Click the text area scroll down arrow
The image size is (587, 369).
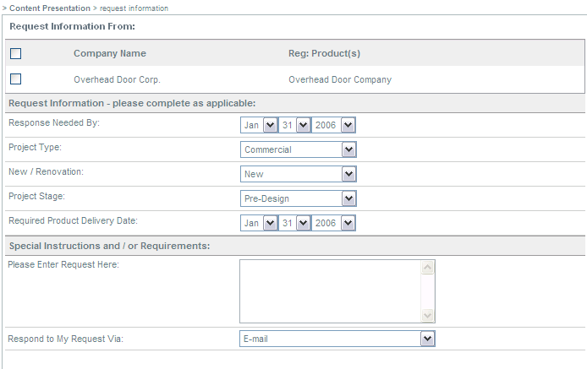click(x=427, y=315)
